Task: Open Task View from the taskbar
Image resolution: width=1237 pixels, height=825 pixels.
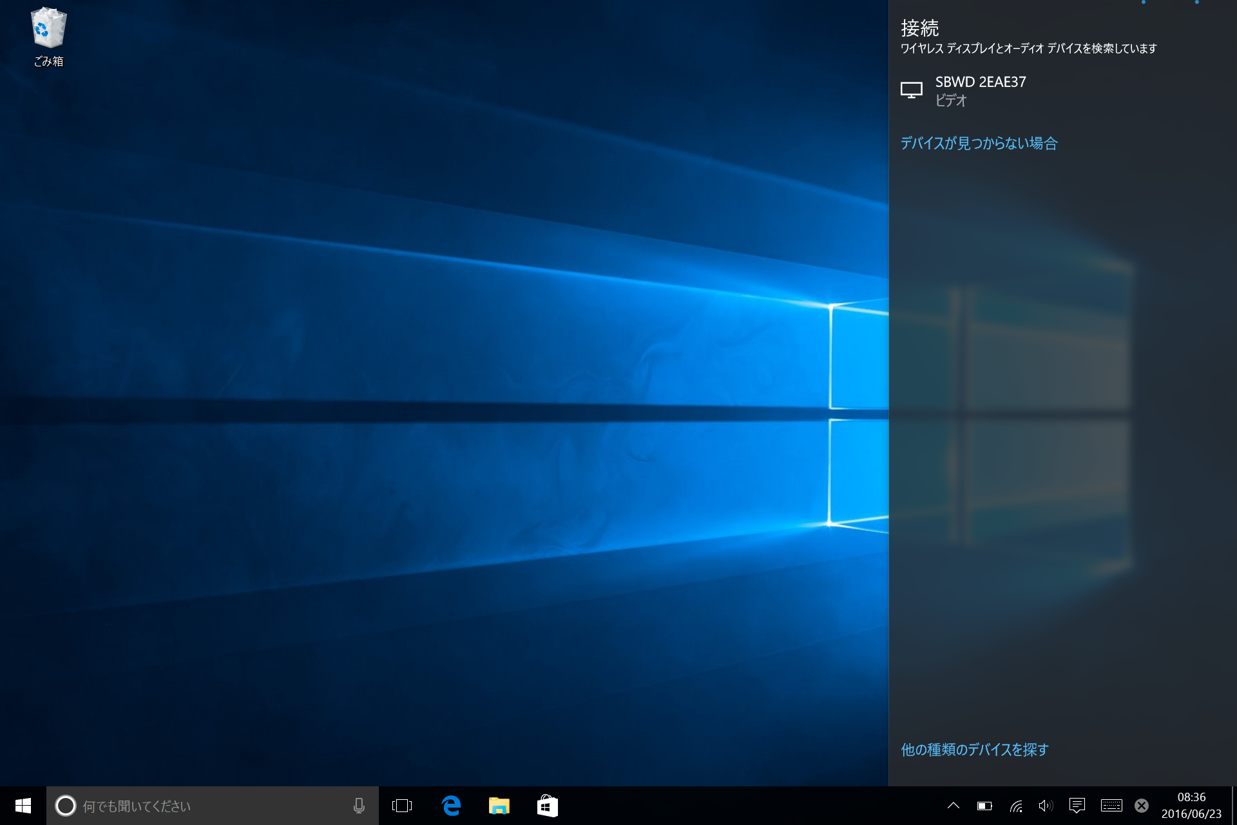Action: [x=402, y=806]
